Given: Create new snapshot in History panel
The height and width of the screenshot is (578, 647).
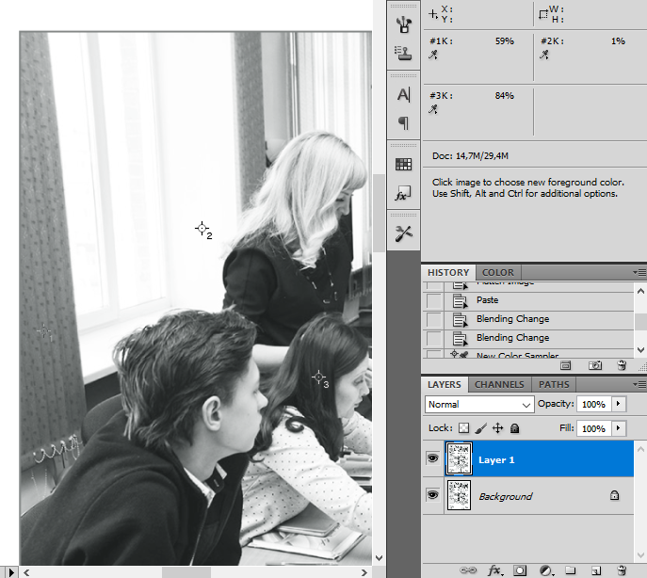Looking at the screenshot, I should click(x=595, y=365).
